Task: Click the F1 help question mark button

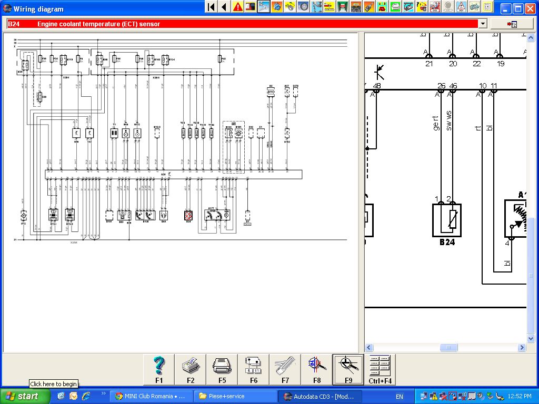Action: coord(159,369)
